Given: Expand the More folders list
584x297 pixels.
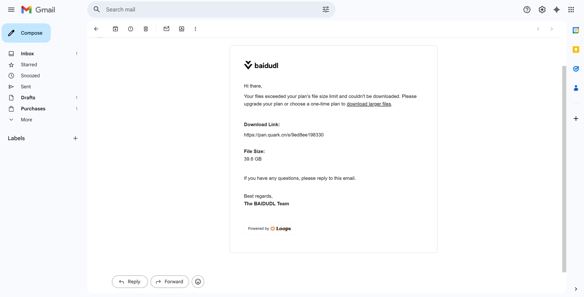Looking at the screenshot, I should click(x=26, y=120).
